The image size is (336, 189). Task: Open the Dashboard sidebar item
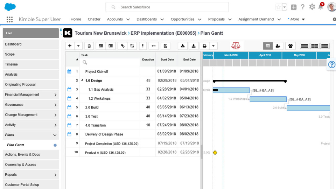31,44
